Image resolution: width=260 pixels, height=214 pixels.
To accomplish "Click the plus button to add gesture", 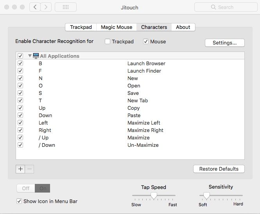I will tap(20, 169).
